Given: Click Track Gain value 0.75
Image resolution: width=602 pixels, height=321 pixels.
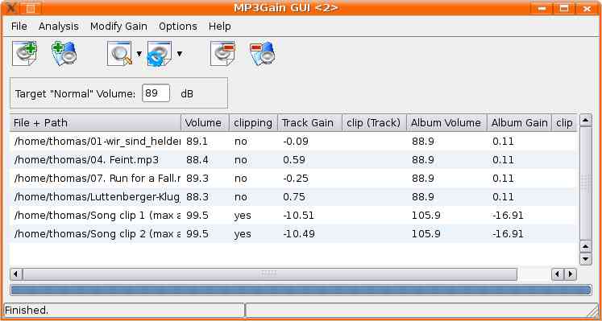Looking at the screenshot, I should (294, 197).
